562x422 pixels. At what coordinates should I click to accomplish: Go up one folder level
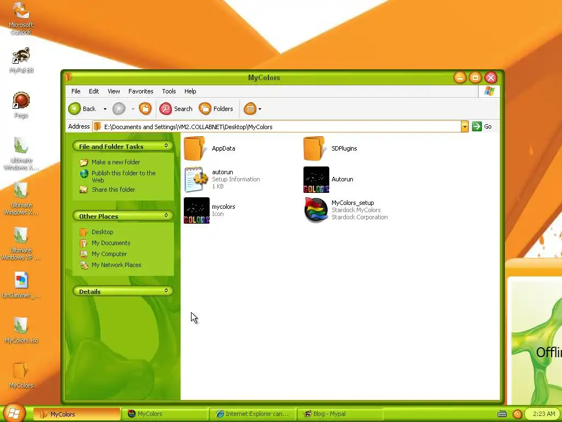tap(145, 109)
